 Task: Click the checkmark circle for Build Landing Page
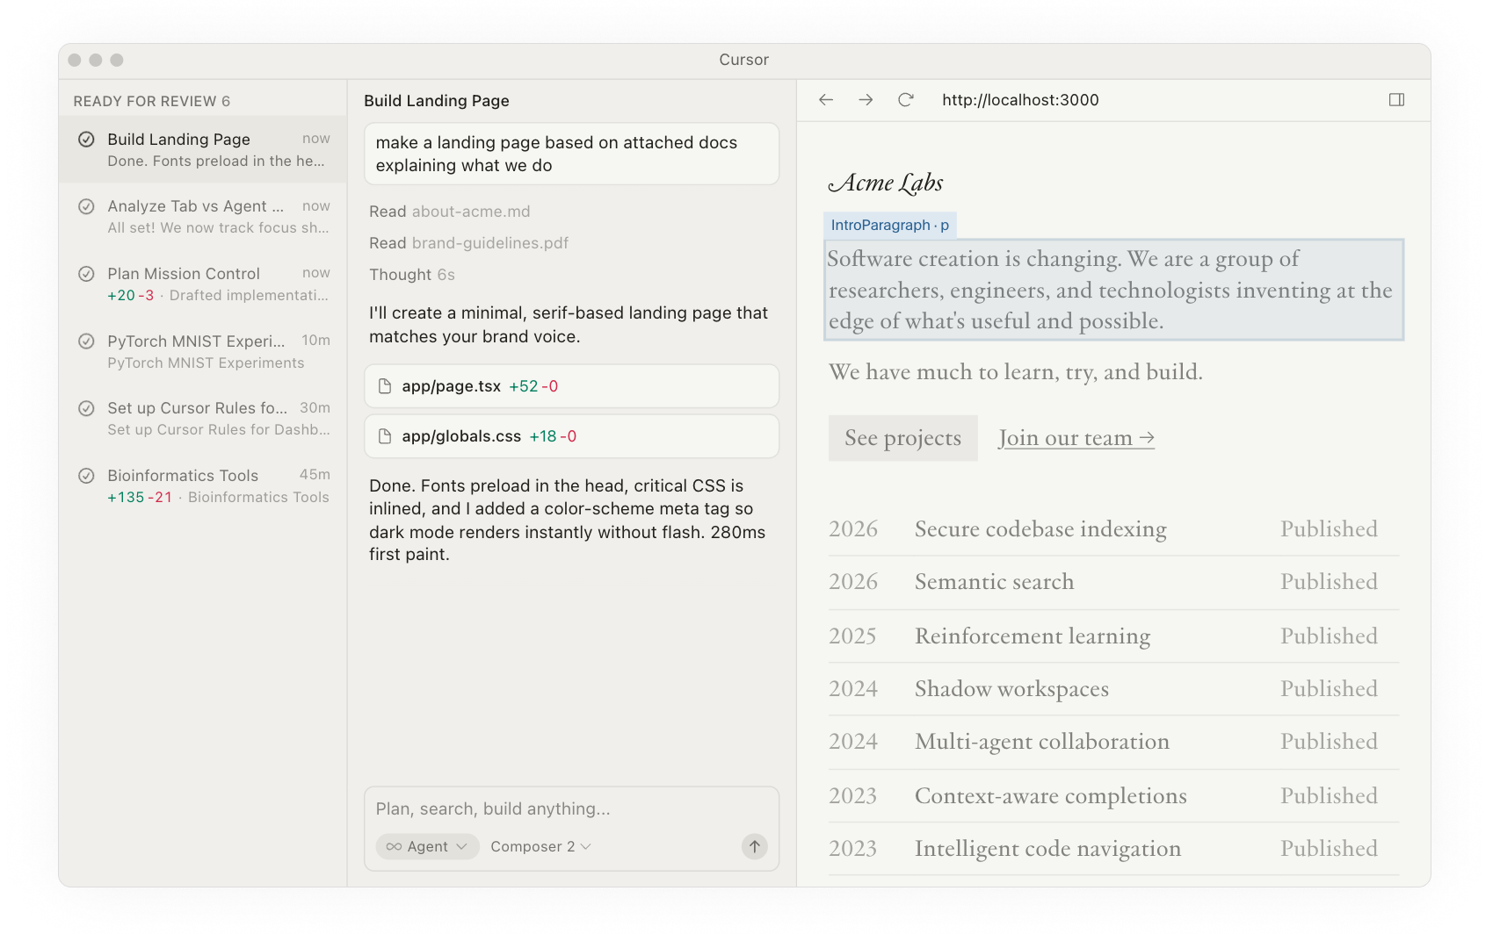(x=86, y=140)
